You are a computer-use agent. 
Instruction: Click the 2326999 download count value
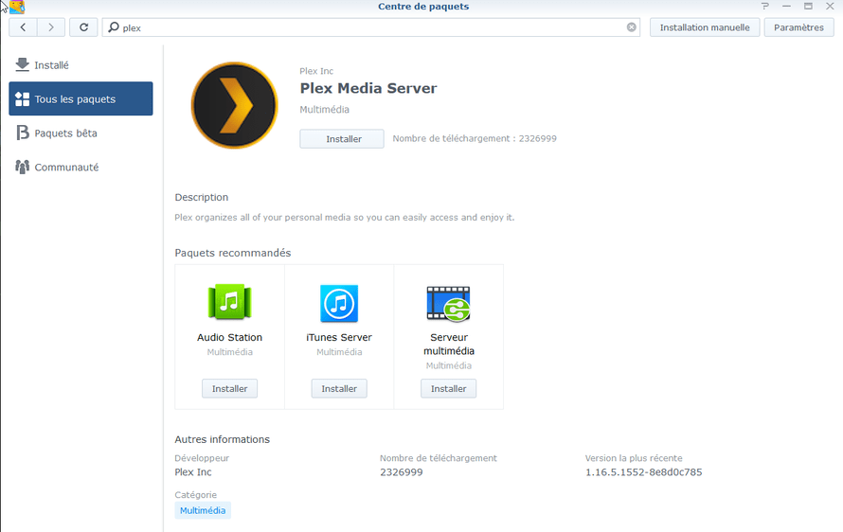coord(401,472)
